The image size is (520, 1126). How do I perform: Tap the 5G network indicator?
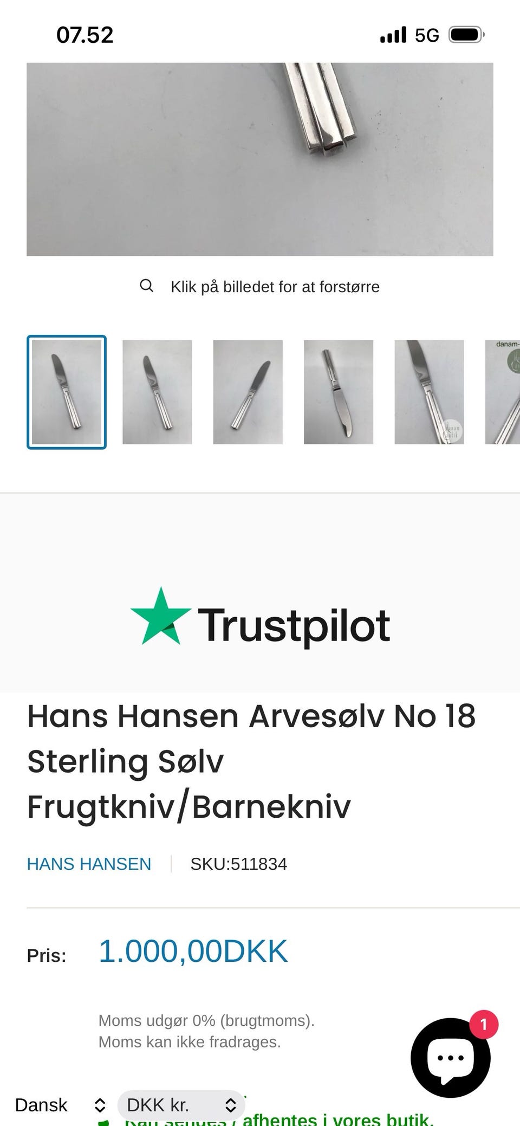427,36
